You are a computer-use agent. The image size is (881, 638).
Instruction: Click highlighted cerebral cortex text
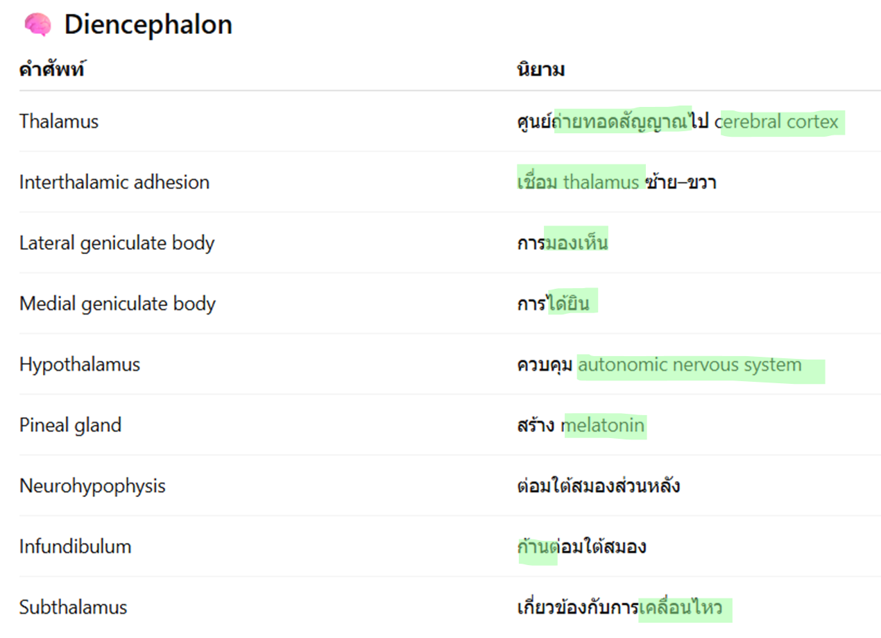(780, 123)
